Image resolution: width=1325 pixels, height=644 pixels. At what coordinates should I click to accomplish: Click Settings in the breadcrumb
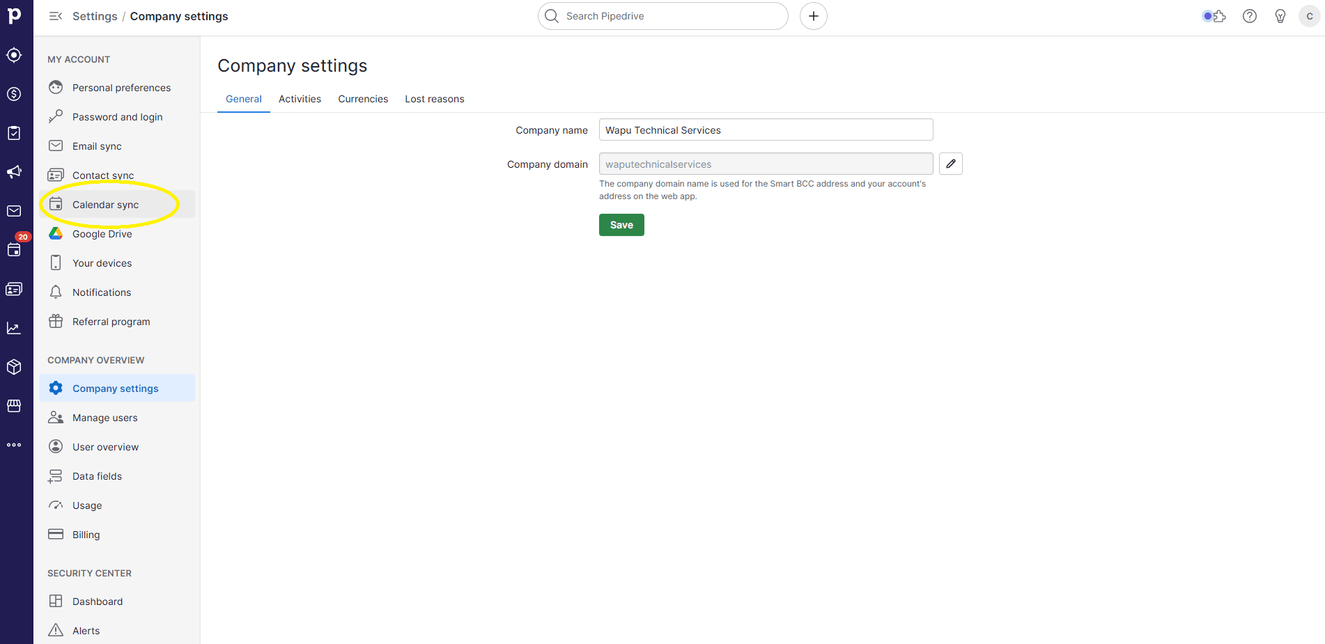pyautogui.click(x=95, y=16)
